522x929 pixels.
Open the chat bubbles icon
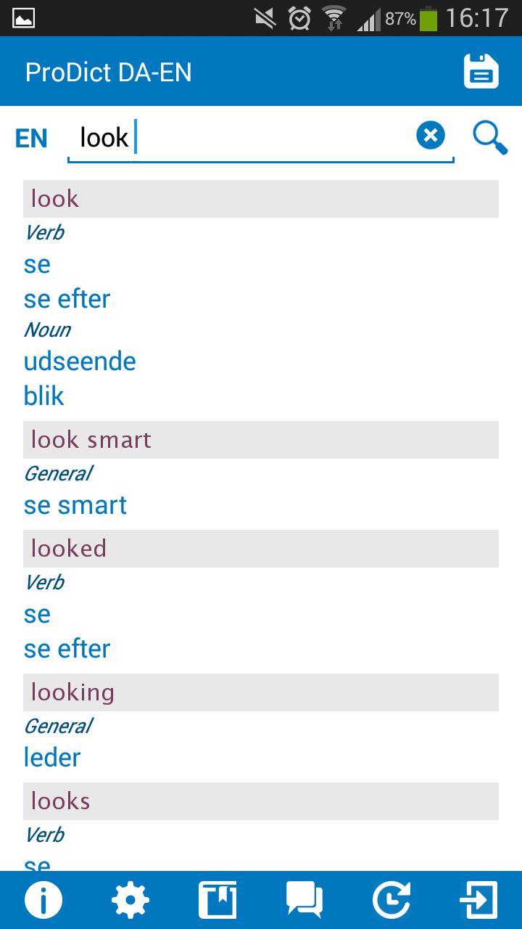pos(304,900)
